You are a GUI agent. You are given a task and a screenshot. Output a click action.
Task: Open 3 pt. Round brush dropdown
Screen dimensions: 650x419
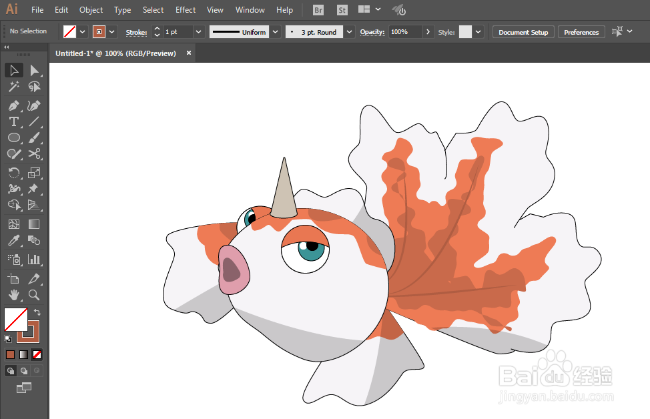point(350,32)
